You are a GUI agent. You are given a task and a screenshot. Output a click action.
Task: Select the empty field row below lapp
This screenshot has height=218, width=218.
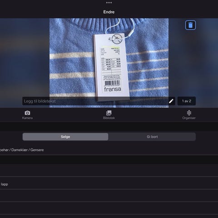tap(109, 195)
